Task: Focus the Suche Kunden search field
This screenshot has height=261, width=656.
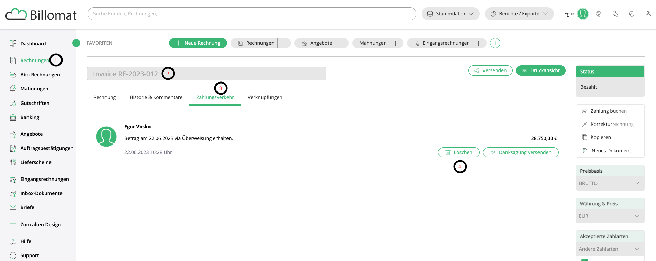Action: pyautogui.click(x=252, y=14)
